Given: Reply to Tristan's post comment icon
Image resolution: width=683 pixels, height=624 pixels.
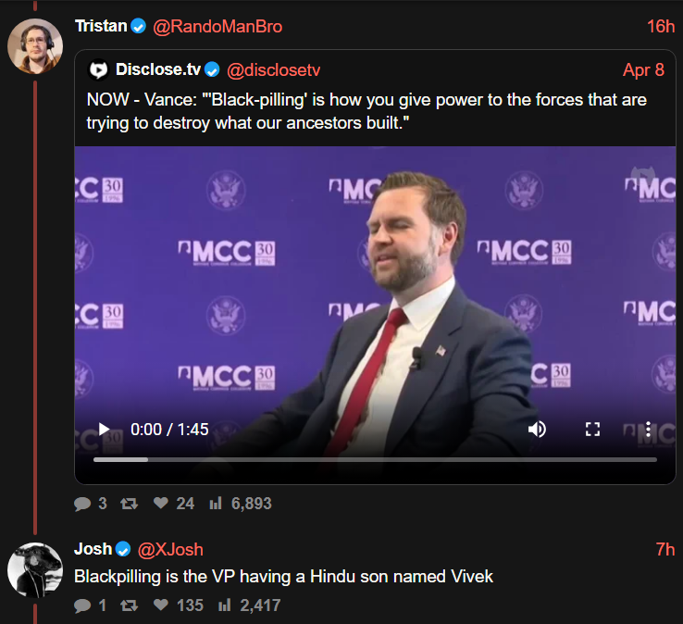Looking at the screenshot, I should (x=82, y=504).
